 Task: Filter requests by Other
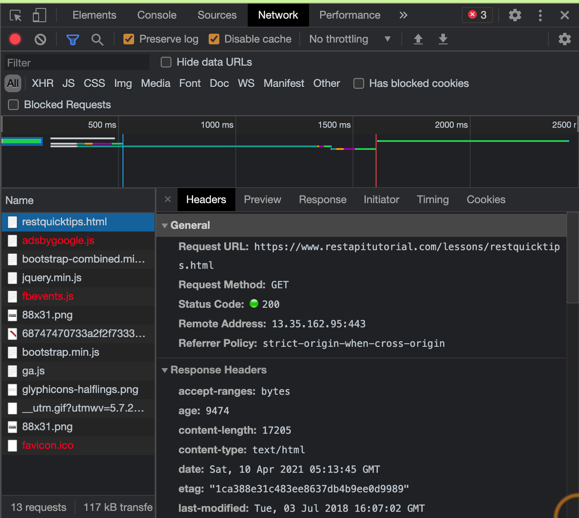[x=327, y=83]
